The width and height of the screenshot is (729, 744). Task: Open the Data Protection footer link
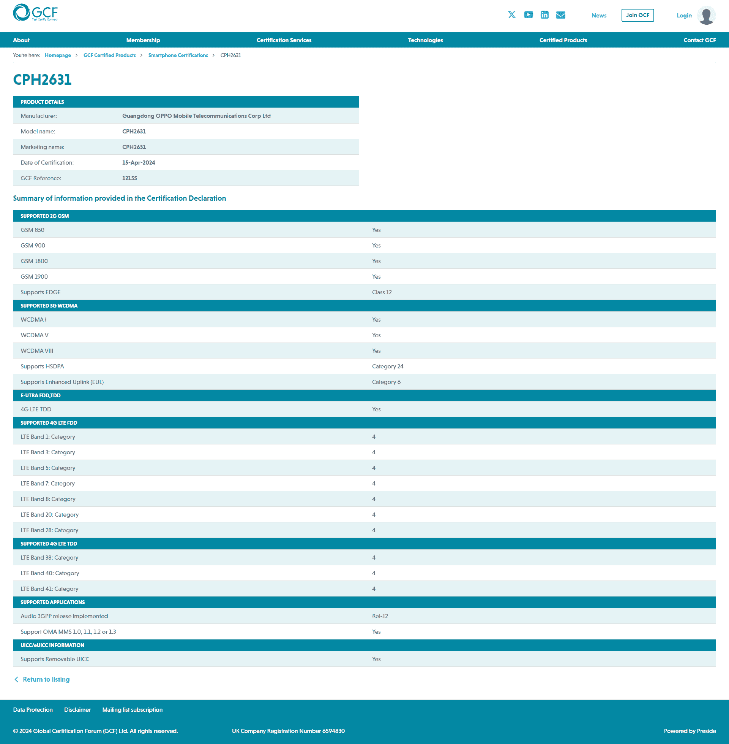pos(33,709)
